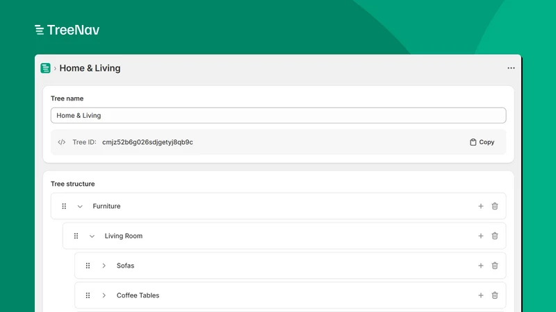This screenshot has height=312, width=556.
Task: Open the three-dot more options menu
Action: [511, 68]
